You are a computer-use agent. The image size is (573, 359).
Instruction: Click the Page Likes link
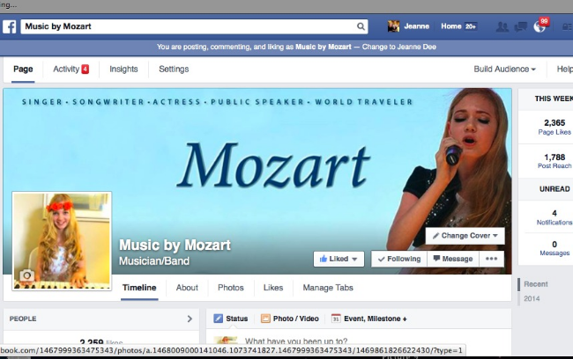554,132
